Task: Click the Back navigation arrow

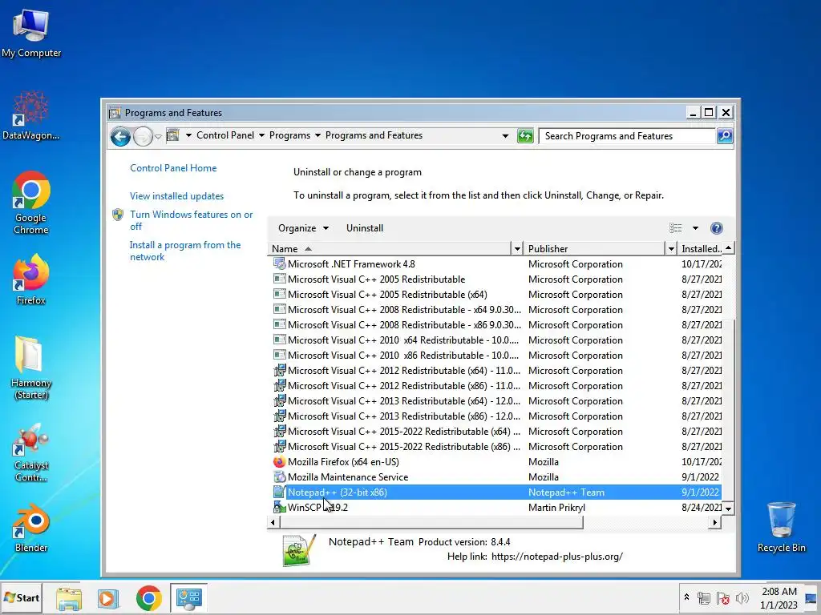Action: pyautogui.click(x=120, y=136)
